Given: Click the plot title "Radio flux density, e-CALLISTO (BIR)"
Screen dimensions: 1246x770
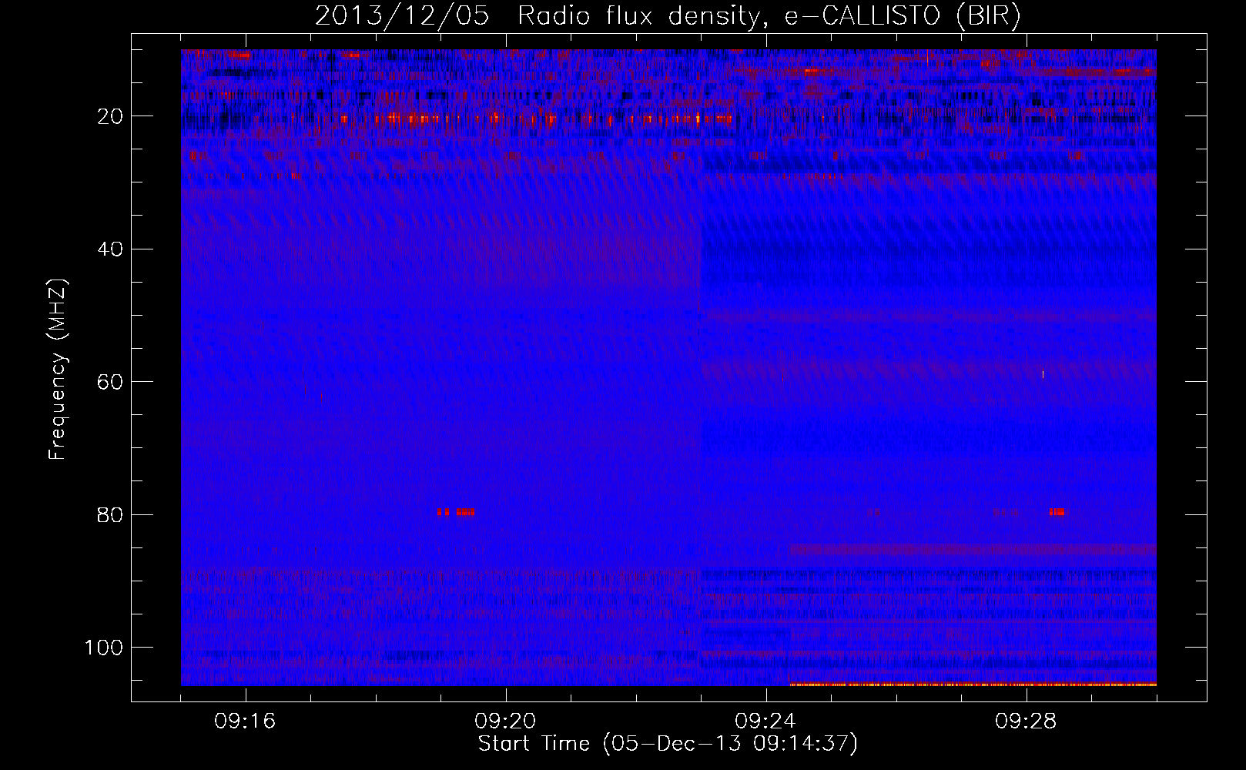Looking at the screenshot, I should [769, 16].
